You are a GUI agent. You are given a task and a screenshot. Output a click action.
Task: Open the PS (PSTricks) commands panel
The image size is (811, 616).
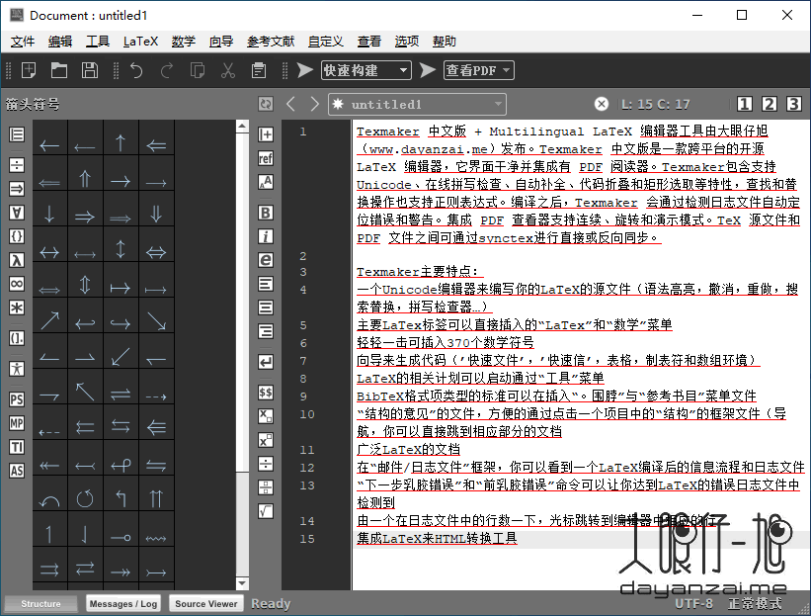coord(17,399)
